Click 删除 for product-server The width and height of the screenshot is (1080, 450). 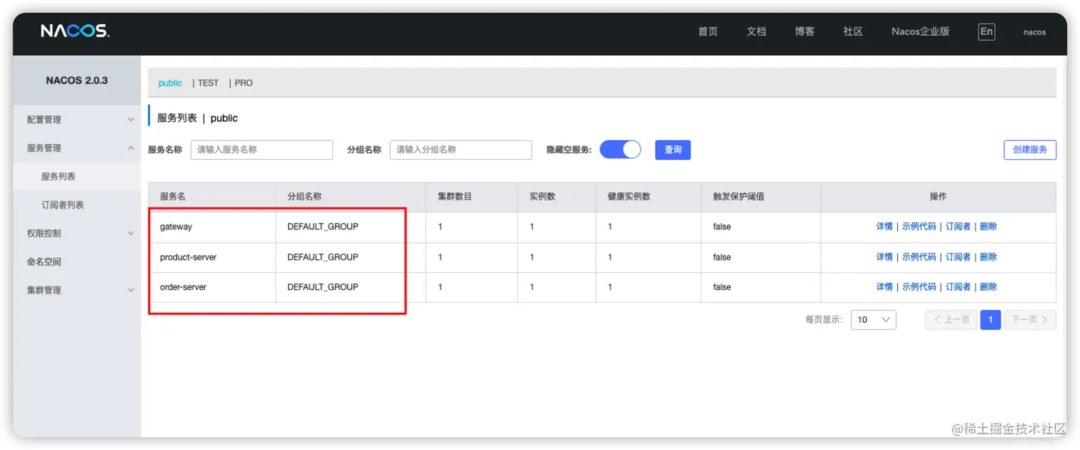point(989,257)
